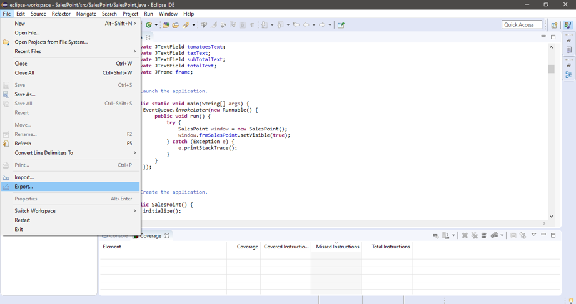Click the New Java Class toolbar icon
The image size is (576, 304).
coord(148,25)
